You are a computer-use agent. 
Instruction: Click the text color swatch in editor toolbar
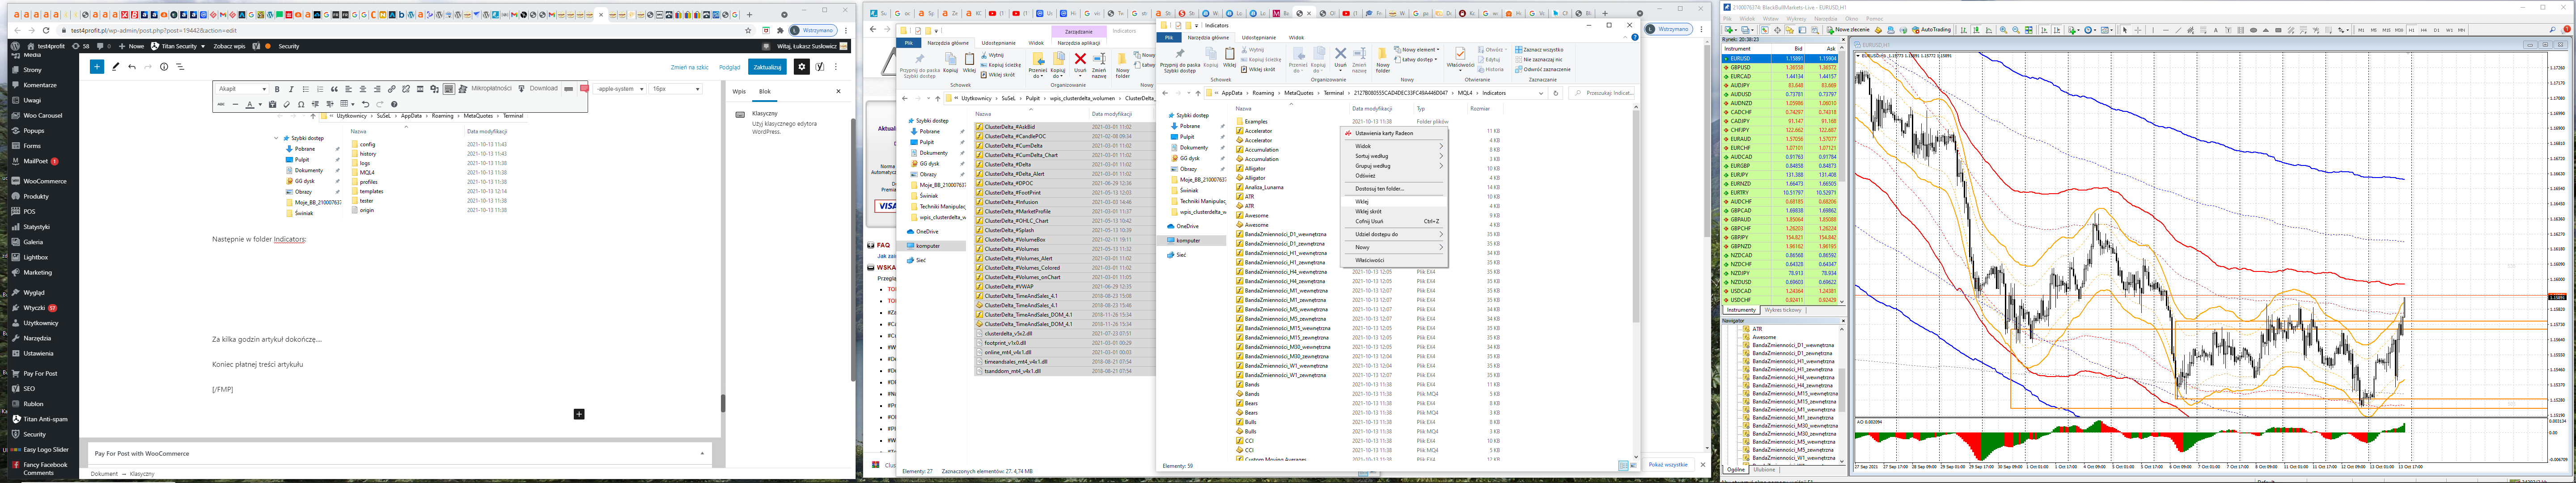pos(250,104)
